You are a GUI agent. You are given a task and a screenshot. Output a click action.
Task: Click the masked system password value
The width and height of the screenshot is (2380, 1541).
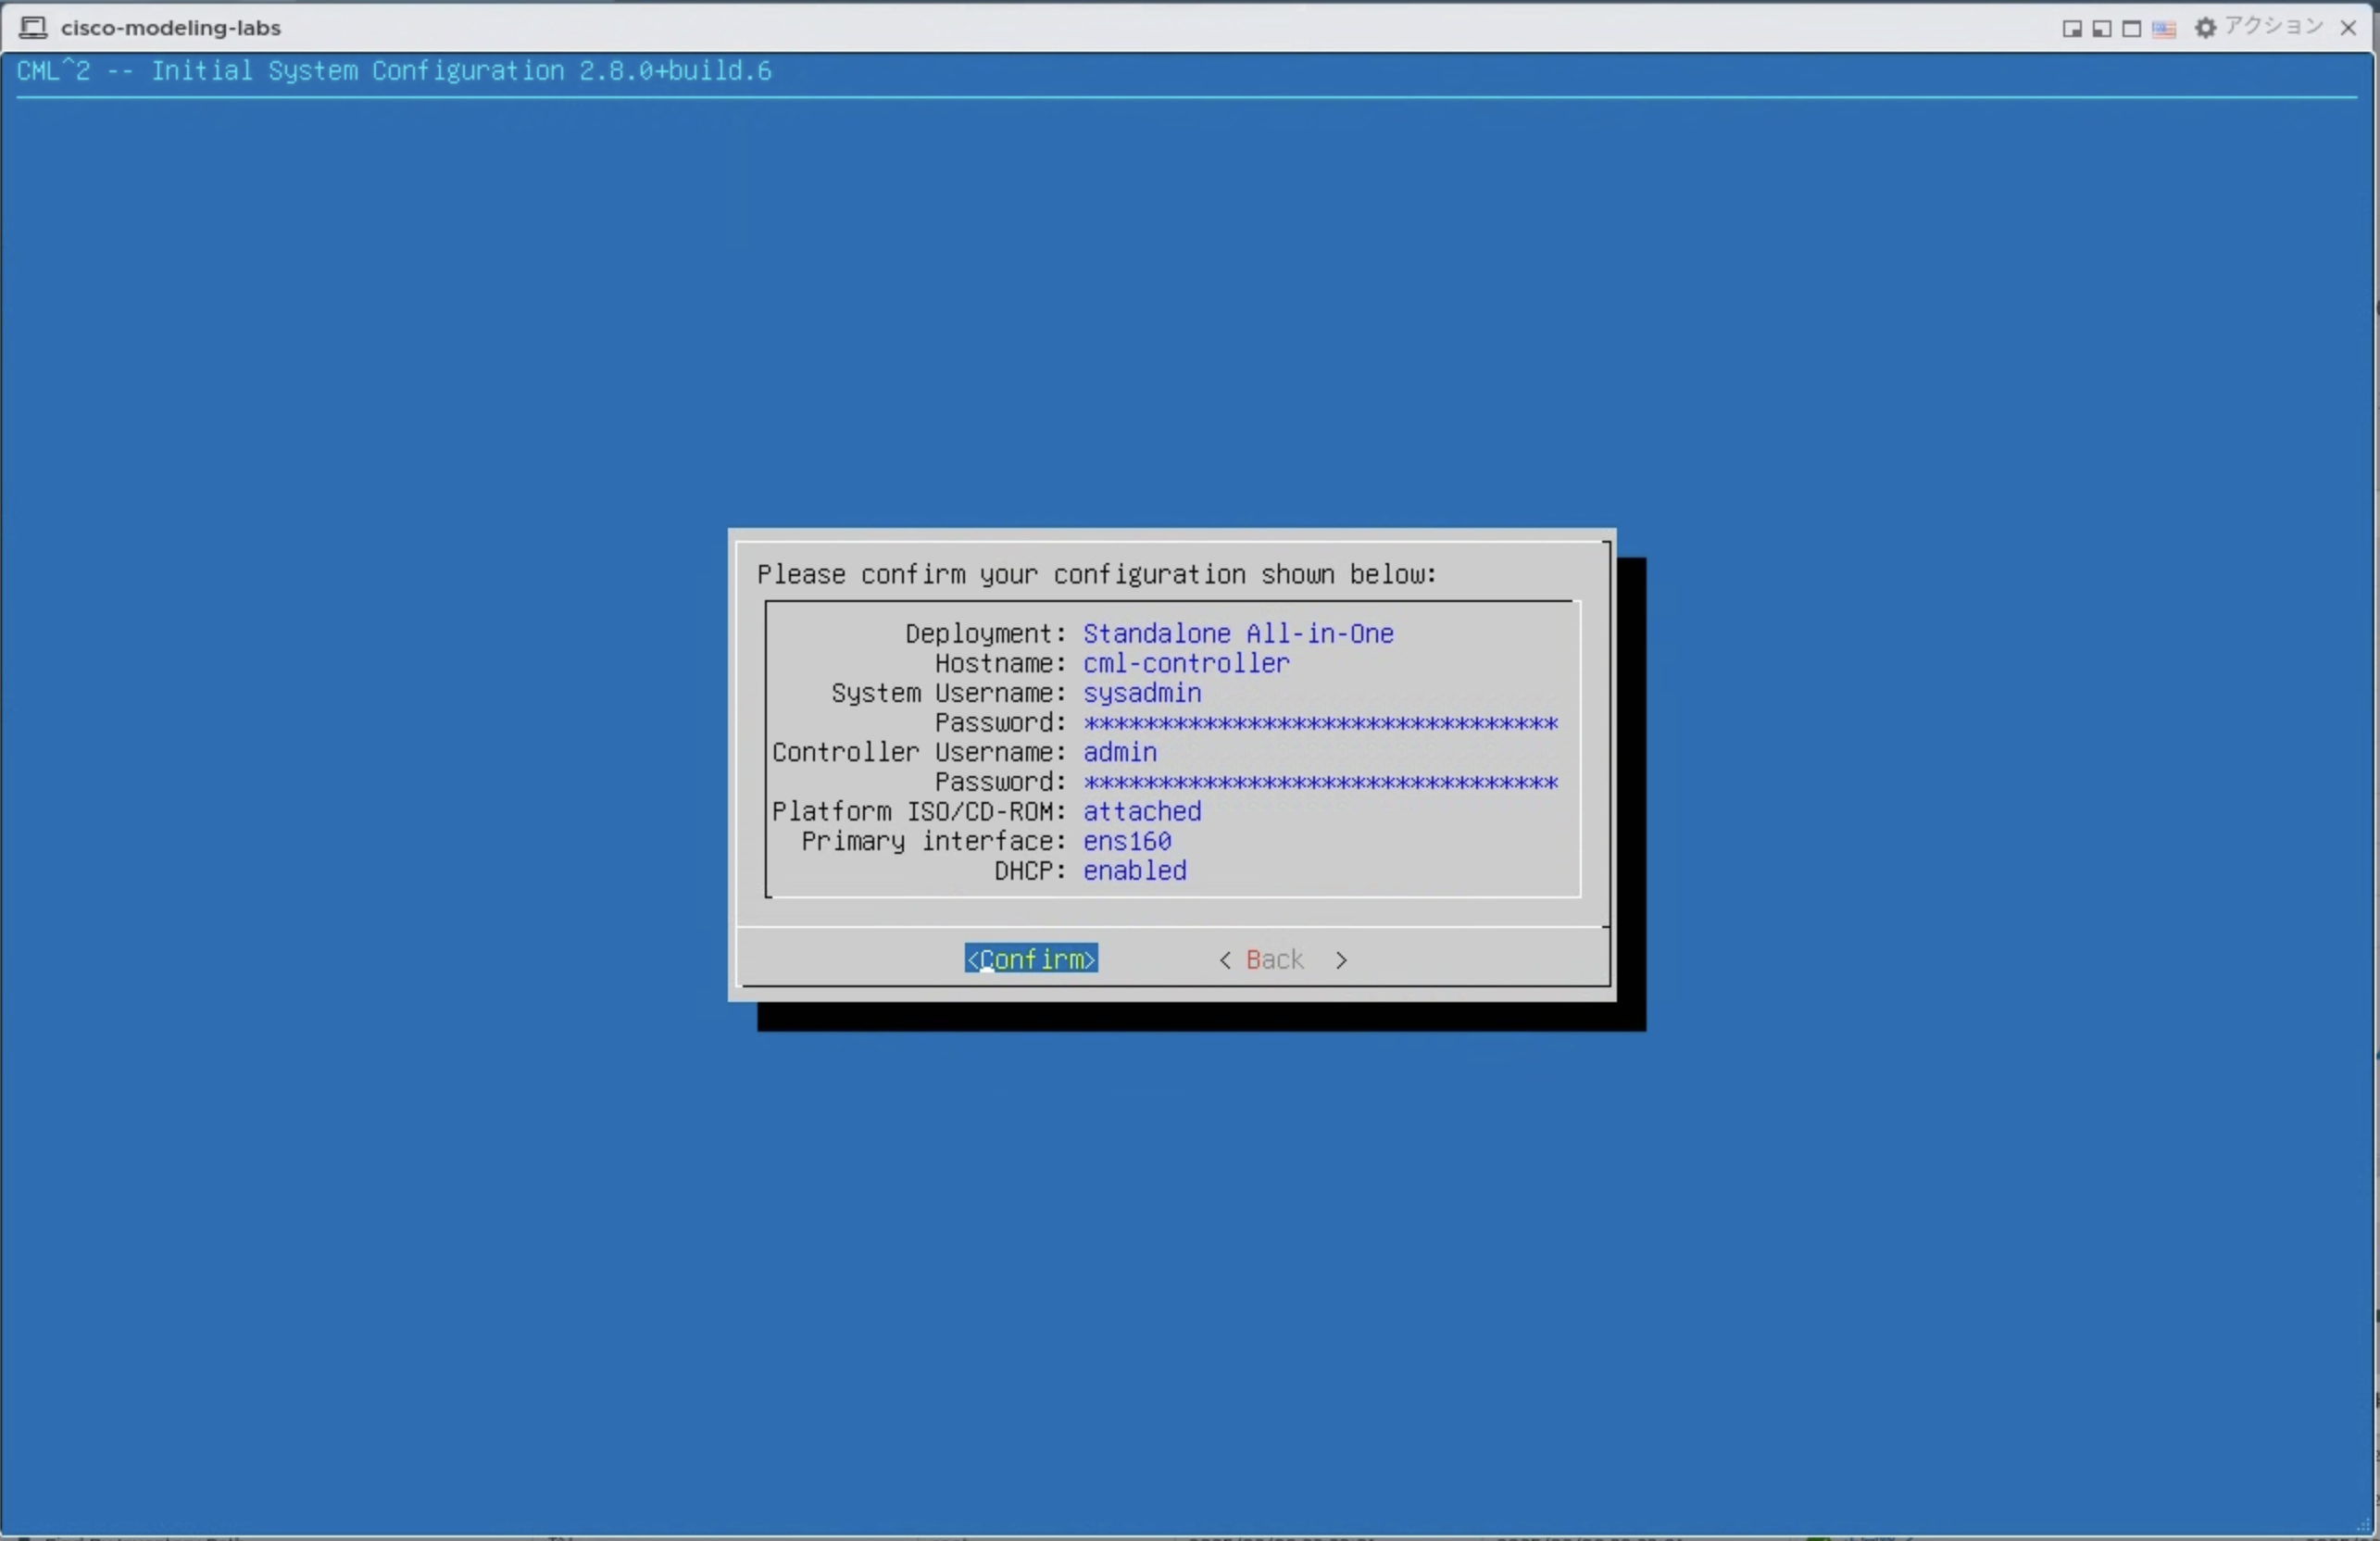pos(1320,723)
